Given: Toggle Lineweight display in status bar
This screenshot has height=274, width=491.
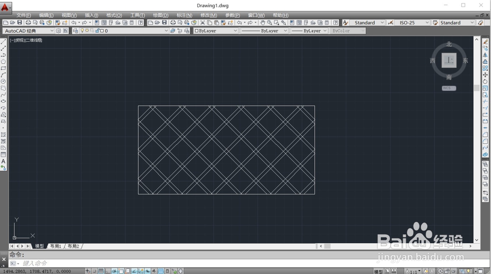Looking at the screenshot, I should [154, 271].
